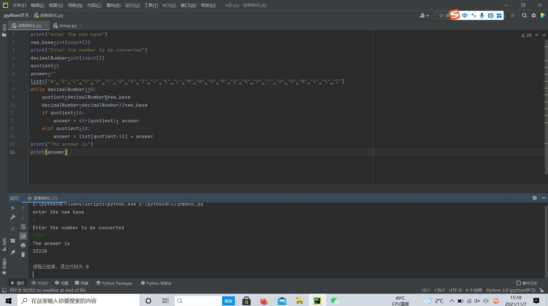This screenshot has width=548, height=306.
Task: Click the print icon in run toolbar
Action: click(23, 245)
